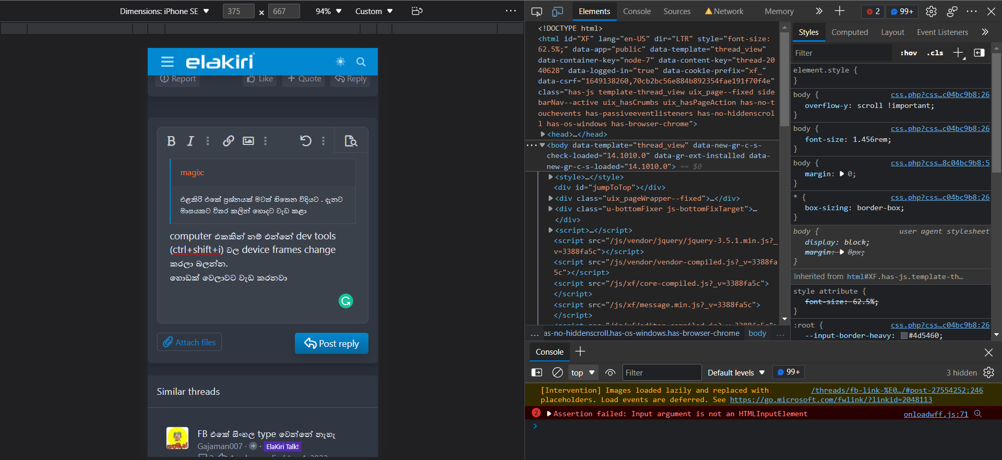
Task: Open the 94% zoom dropdown
Action: (328, 11)
